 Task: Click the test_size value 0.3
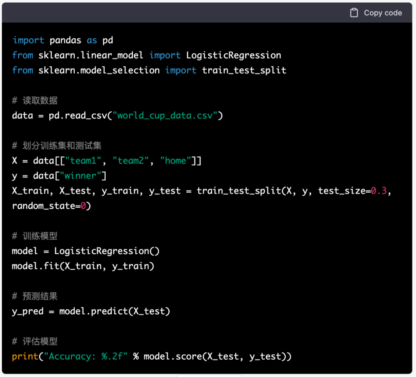[379, 191]
